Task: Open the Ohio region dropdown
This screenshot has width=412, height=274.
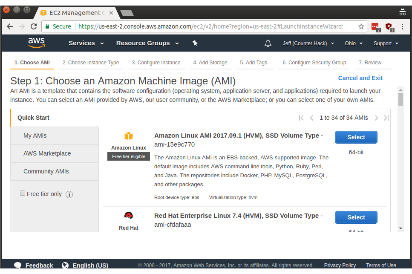Action: 354,43
